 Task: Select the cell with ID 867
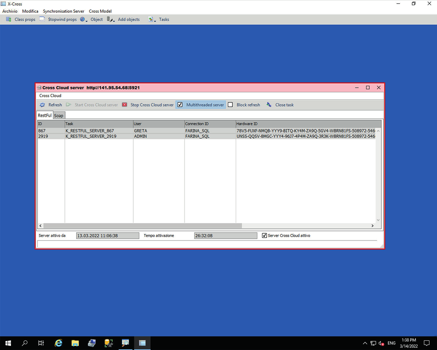pos(51,131)
